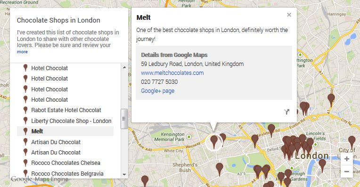Zoom in with the plus button
360x187 pixels.
[x=347, y=159]
